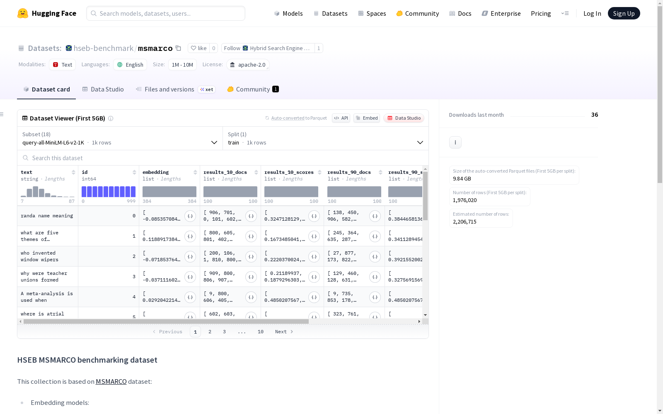Expand embedding cell for 'what are five themes' row
Viewport: 663px width, 414px height.
tap(190, 236)
